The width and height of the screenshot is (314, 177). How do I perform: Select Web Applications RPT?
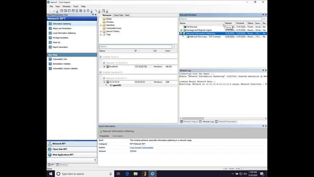[x=72, y=155]
